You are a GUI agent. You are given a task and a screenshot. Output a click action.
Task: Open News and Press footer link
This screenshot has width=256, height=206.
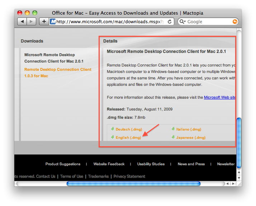click(191, 164)
